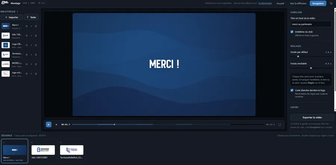Click Modifications non enregistrées status text
336x165 pixels.
tap(218, 3)
